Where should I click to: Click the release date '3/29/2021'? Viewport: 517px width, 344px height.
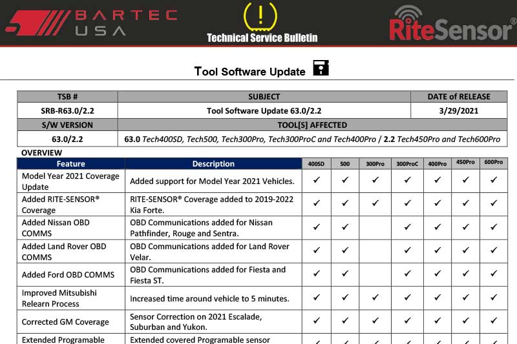tap(459, 110)
